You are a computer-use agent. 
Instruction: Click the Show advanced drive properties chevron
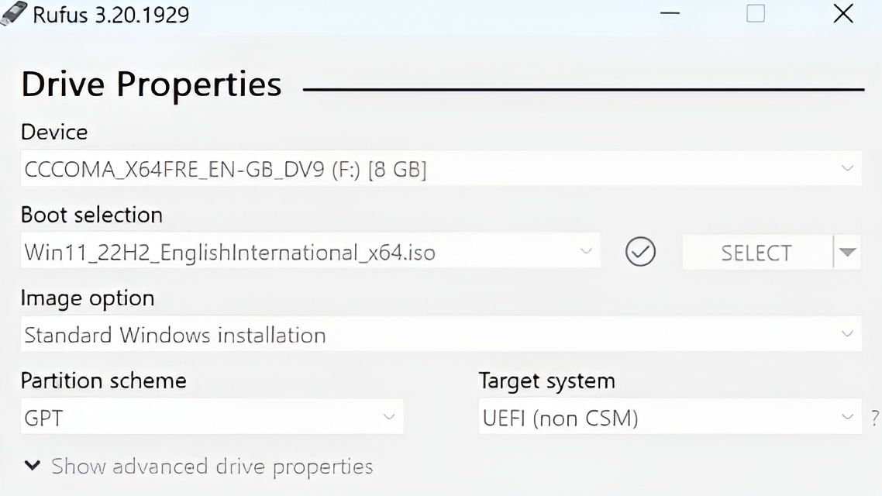32,466
